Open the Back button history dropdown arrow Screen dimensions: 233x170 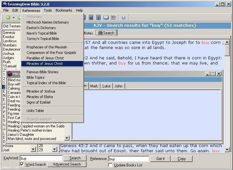tap(14, 18)
